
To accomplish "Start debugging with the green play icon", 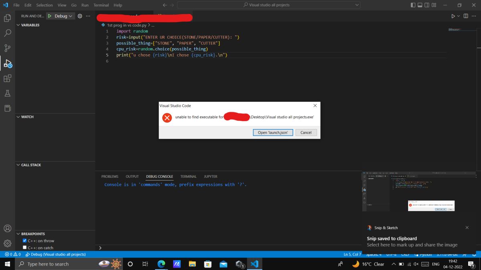I will click(49, 16).
